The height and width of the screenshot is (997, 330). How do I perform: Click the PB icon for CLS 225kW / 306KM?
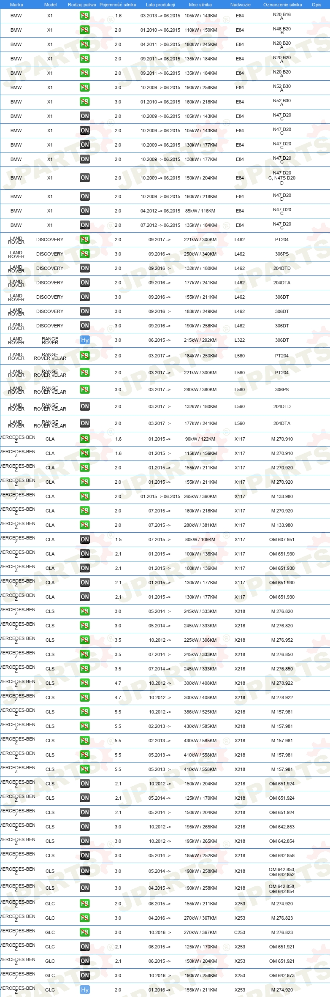(85, 640)
